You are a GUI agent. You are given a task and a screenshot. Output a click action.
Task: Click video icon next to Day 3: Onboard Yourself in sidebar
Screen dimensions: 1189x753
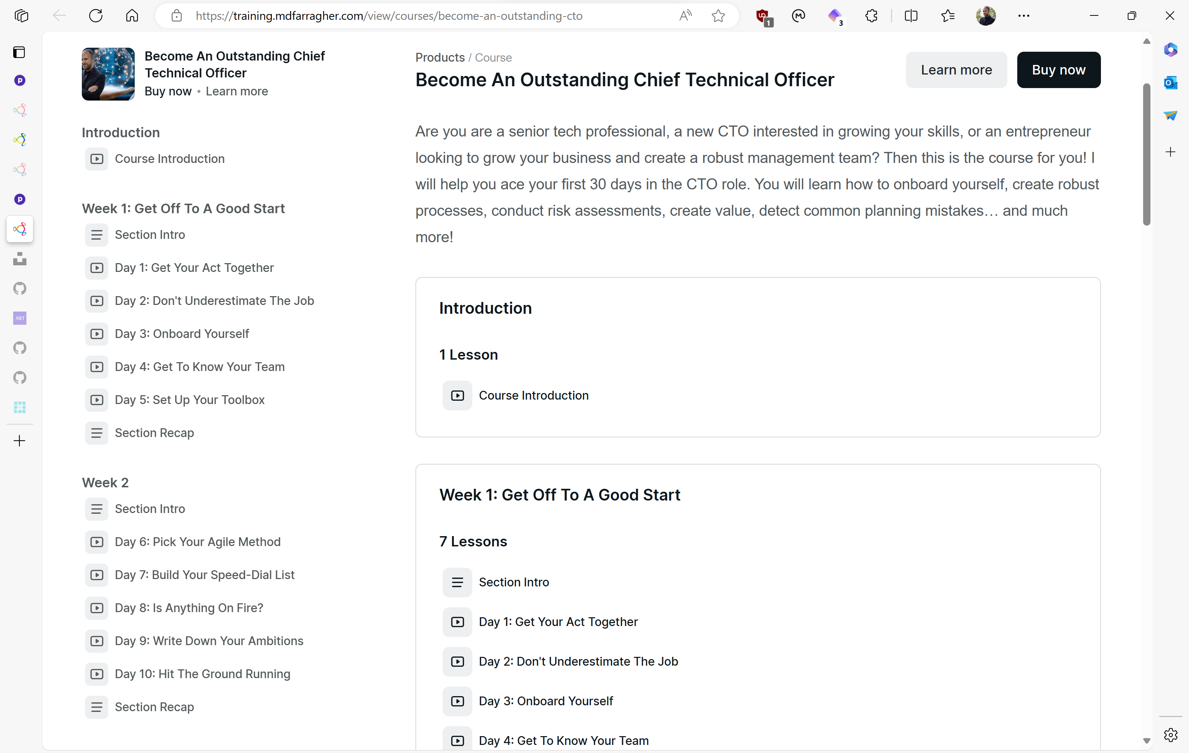coord(96,334)
